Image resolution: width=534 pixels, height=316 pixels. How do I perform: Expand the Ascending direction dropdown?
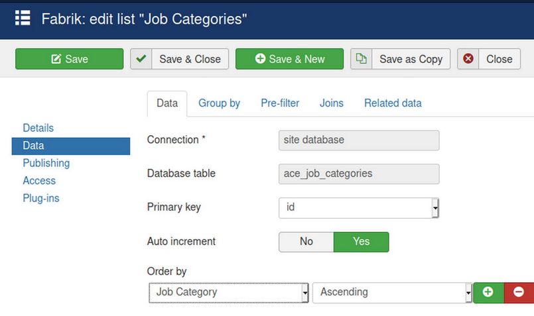pyautogui.click(x=392, y=292)
